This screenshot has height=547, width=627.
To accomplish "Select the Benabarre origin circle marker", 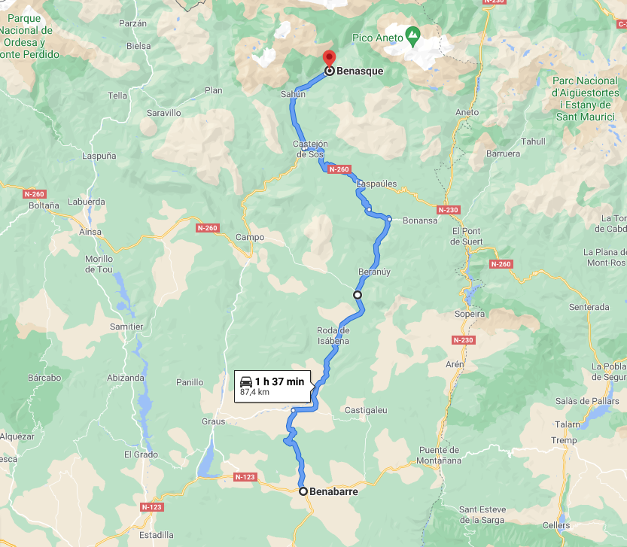I will tap(303, 491).
